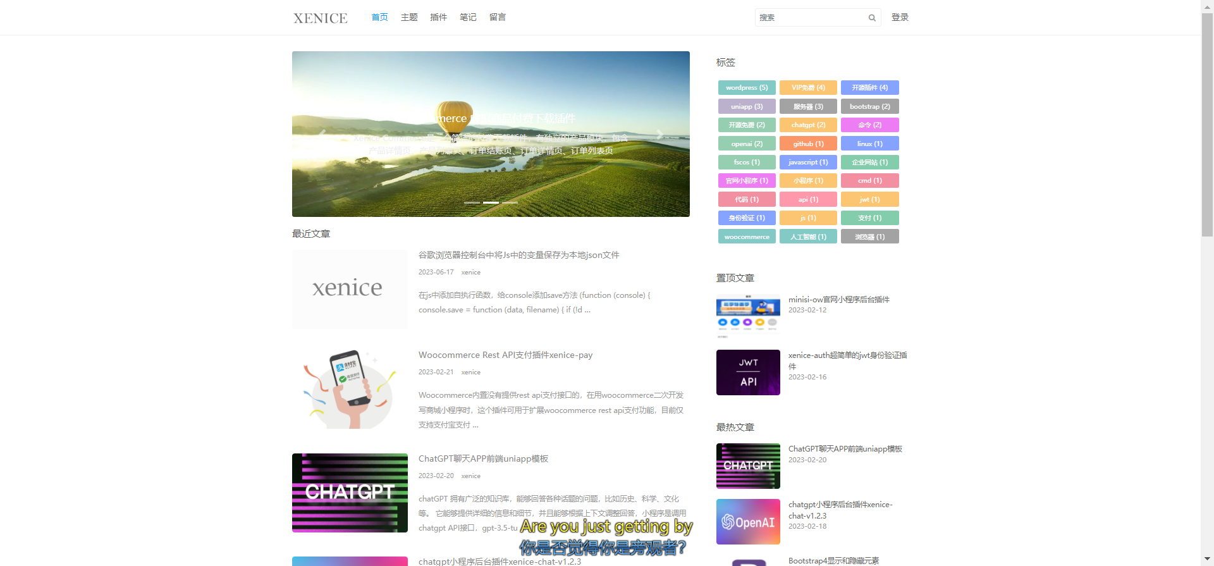Open the Alipay phone-in-hand thumbnail
The height and width of the screenshot is (566, 1214).
[350, 389]
